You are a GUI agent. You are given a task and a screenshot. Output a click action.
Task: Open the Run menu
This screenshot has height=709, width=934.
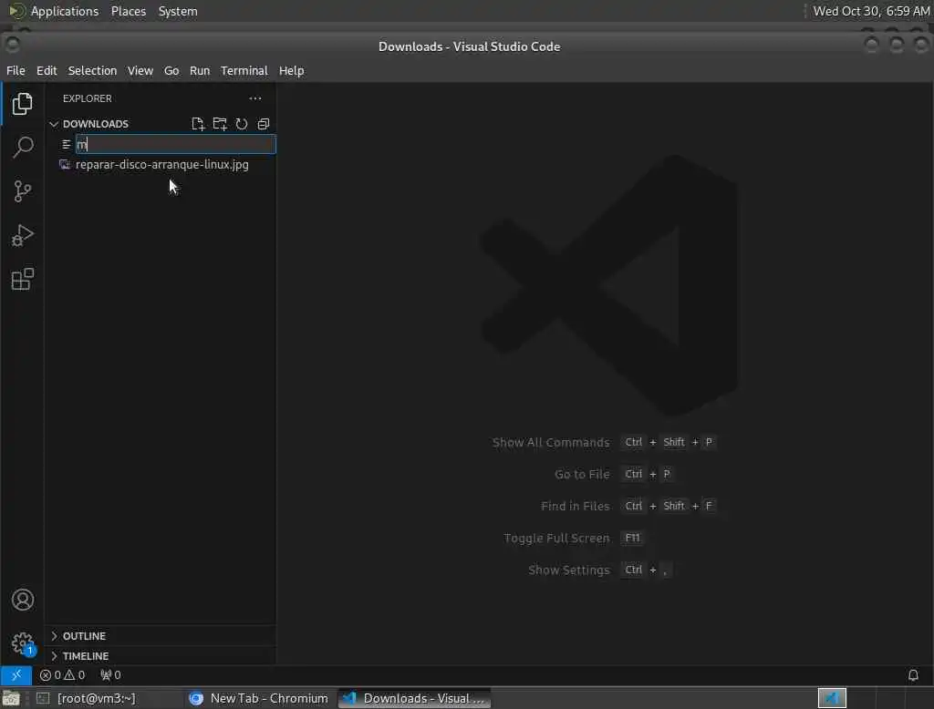[200, 70]
